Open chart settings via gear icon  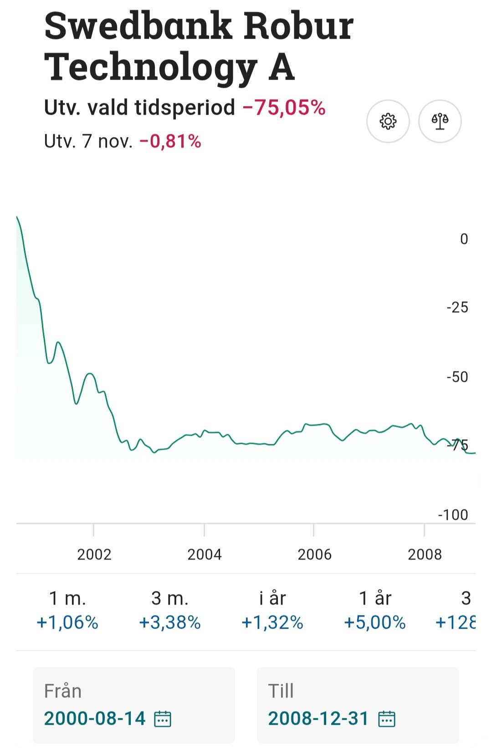pyautogui.click(x=388, y=121)
